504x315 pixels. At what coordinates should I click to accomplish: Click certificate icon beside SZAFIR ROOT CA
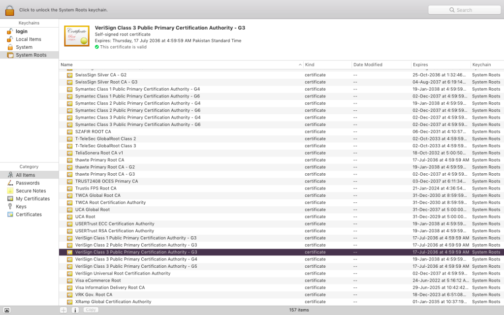[x=69, y=132]
